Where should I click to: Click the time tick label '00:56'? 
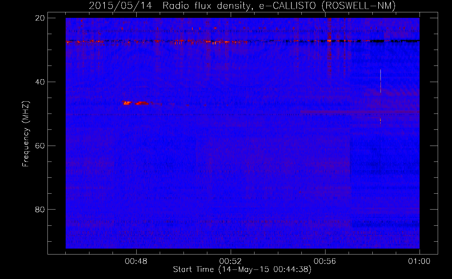click(325, 261)
